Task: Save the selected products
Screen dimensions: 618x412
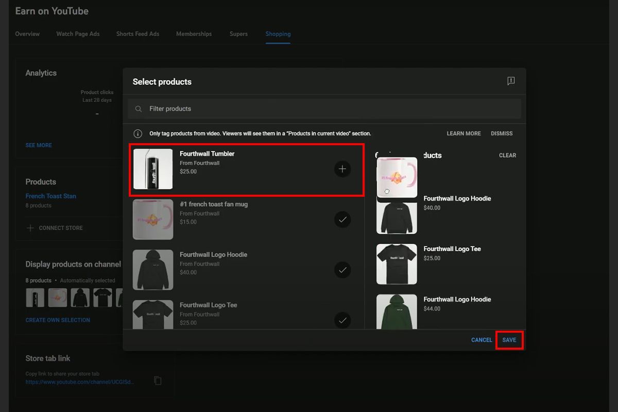Action: 509,340
